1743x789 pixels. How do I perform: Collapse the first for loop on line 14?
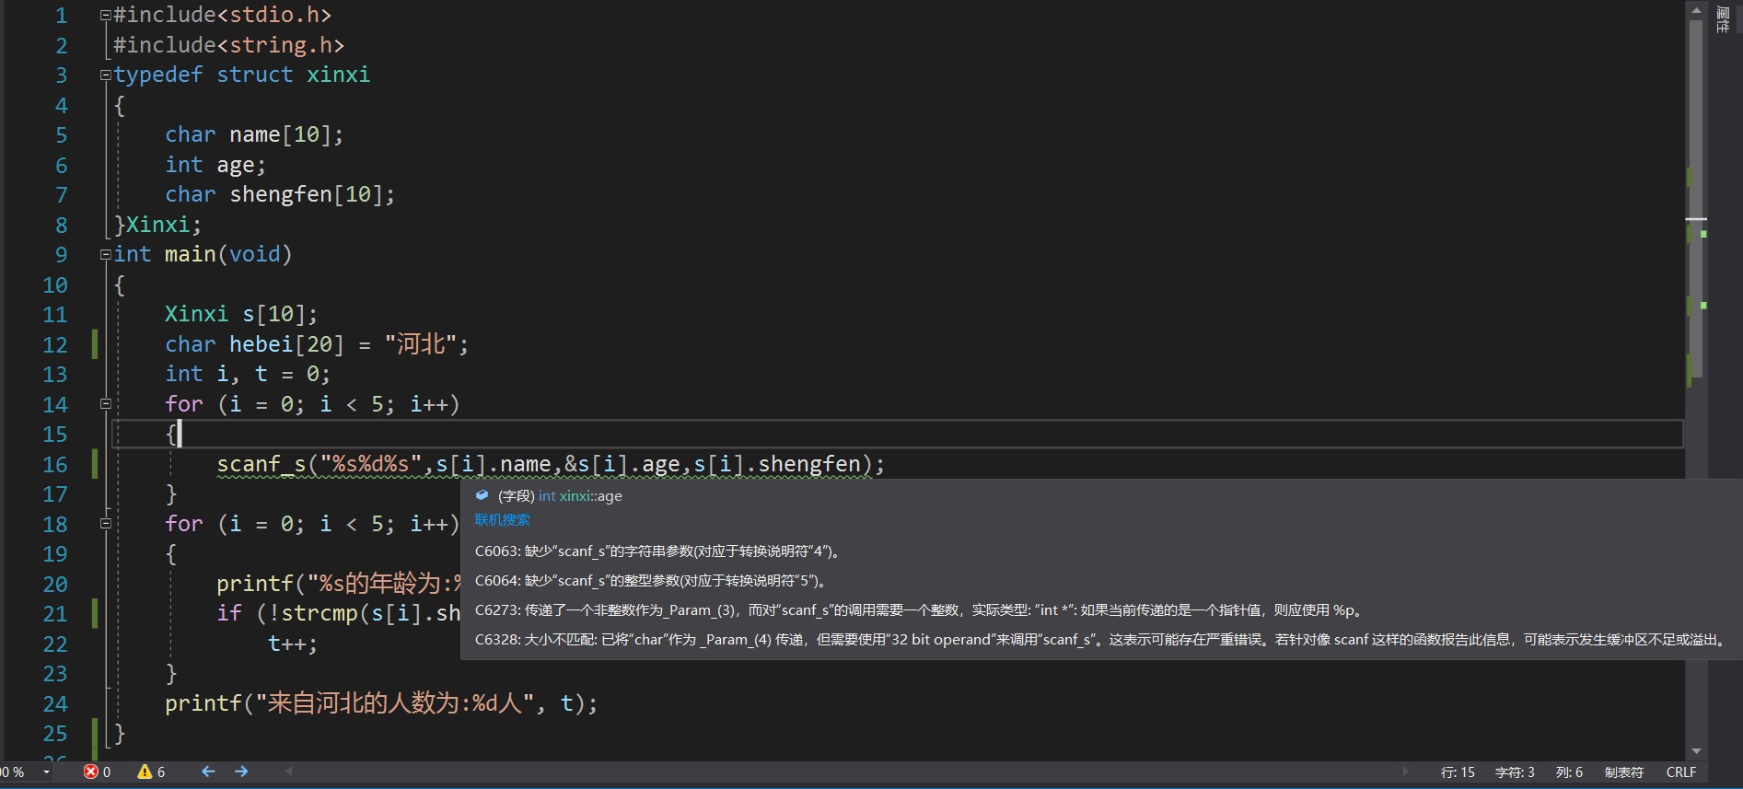tap(105, 404)
